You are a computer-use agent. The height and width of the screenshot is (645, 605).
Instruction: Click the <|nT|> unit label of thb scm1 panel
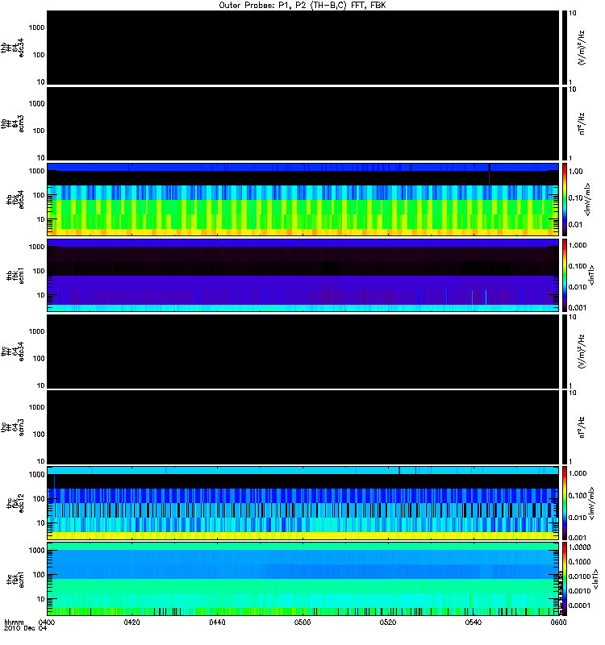tap(591, 275)
